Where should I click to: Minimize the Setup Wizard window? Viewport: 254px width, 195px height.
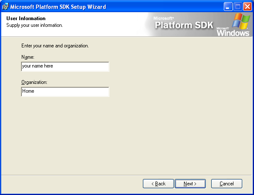click(x=228, y=7)
